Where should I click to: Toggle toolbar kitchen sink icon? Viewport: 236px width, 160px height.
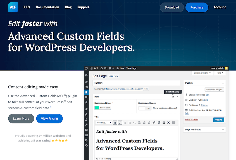point(173,123)
